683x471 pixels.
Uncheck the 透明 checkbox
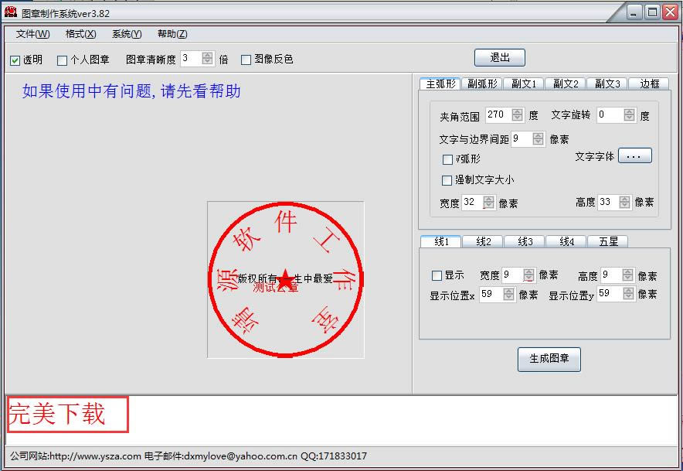pos(15,60)
